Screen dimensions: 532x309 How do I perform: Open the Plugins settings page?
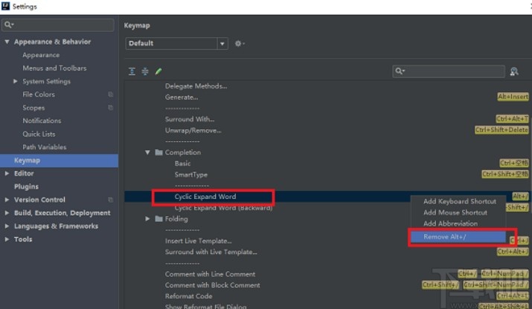pos(26,186)
